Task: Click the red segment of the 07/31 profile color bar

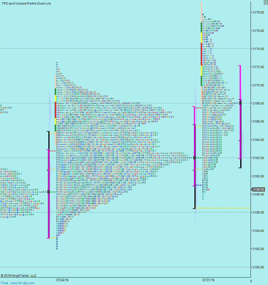Action: point(201,54)
